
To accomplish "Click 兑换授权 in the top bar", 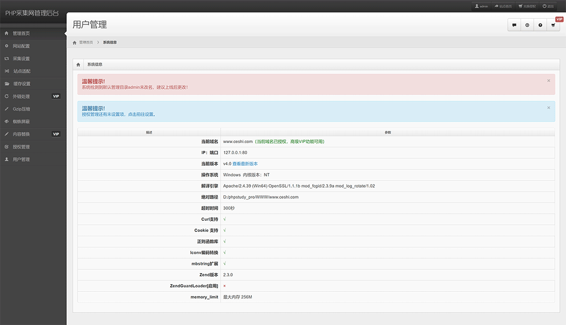I will [x=527, y=6].
